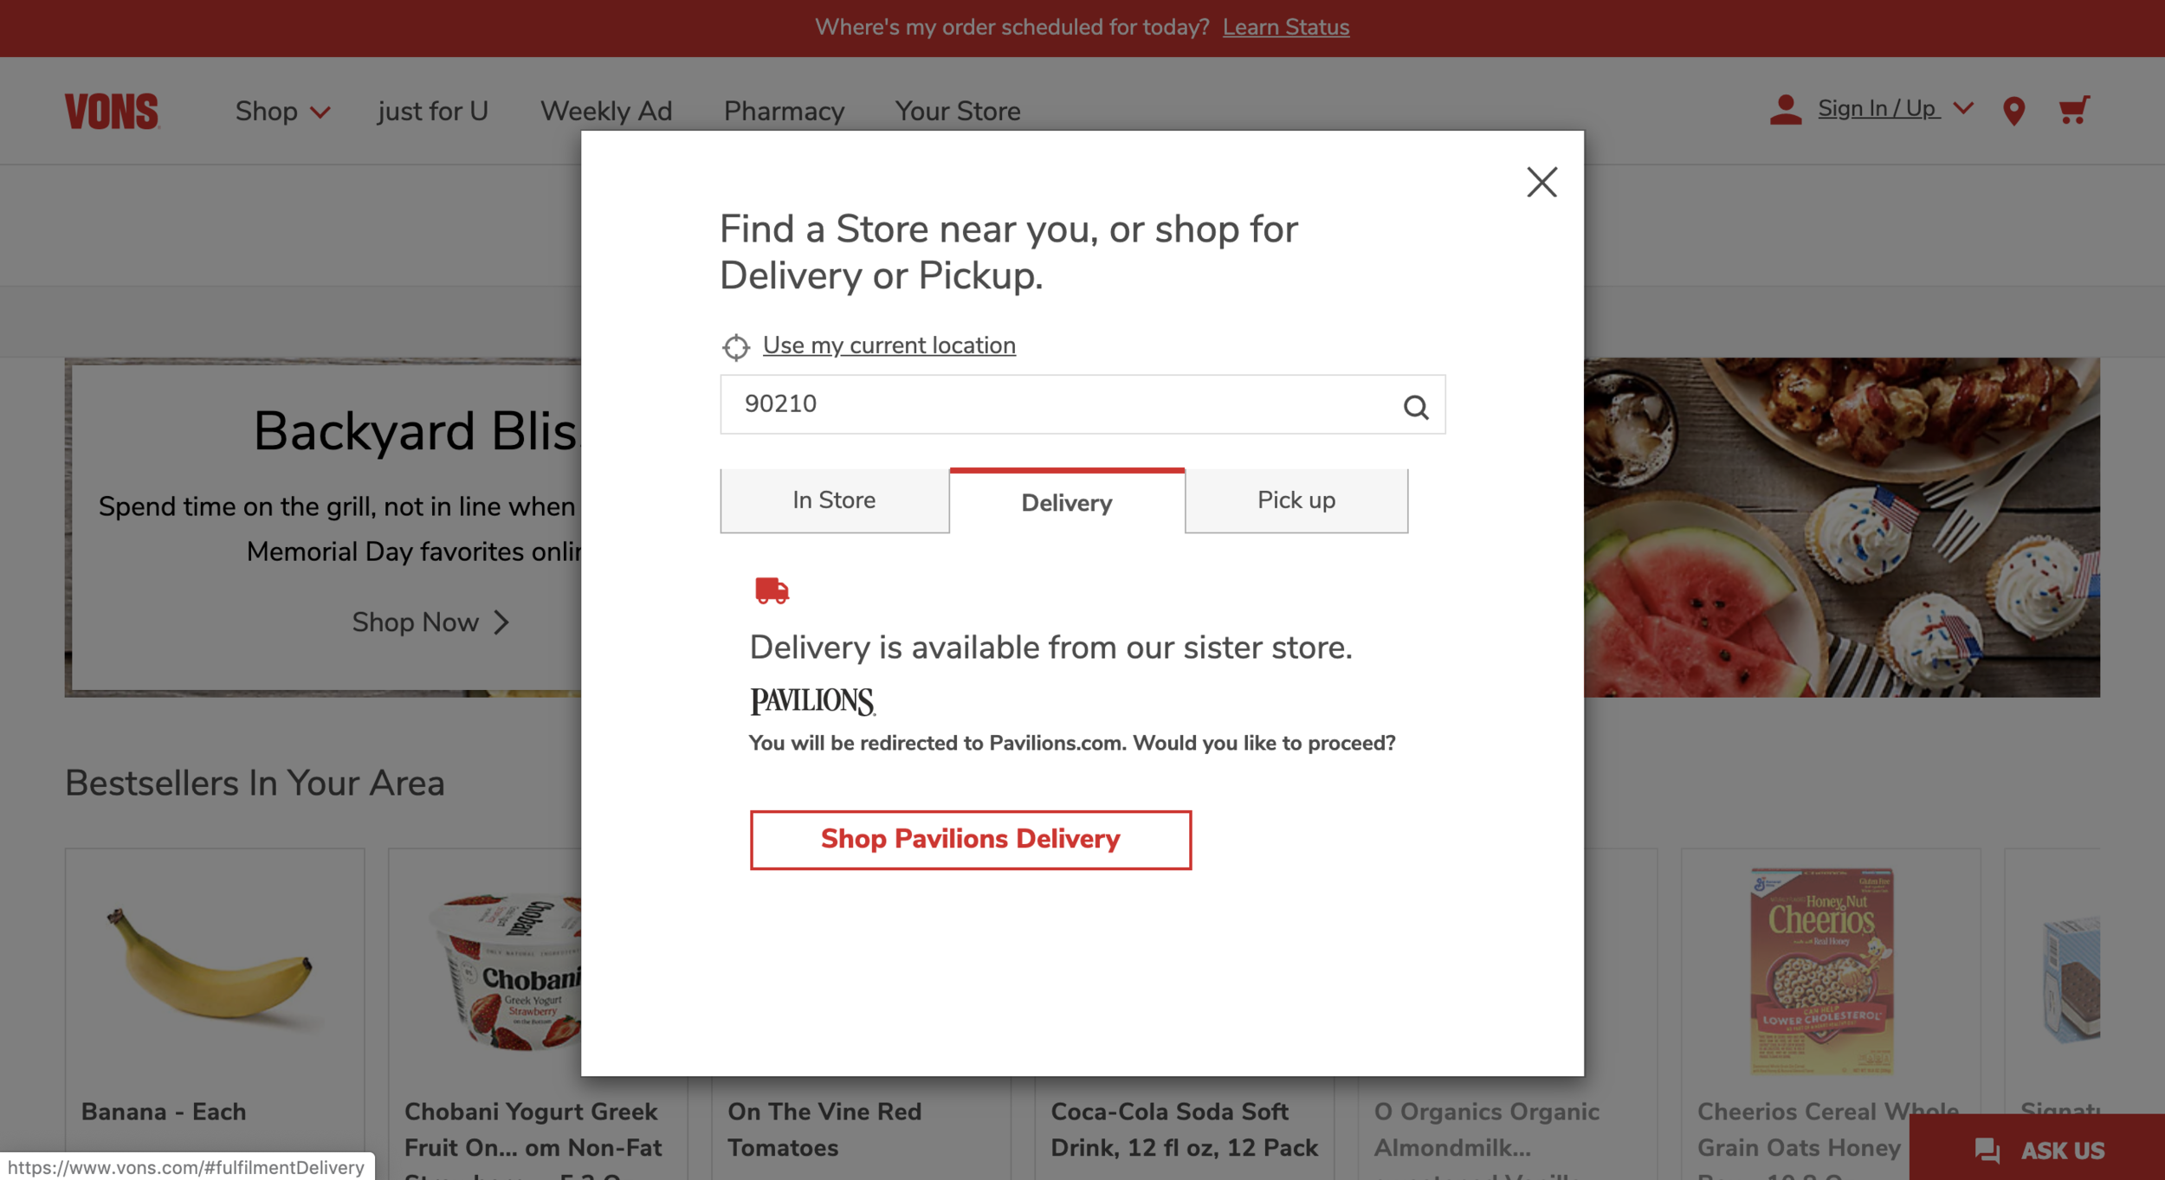Click Use my current location link
Viewport: 2165px width, 1180px height.
click(x=889, y=345)
